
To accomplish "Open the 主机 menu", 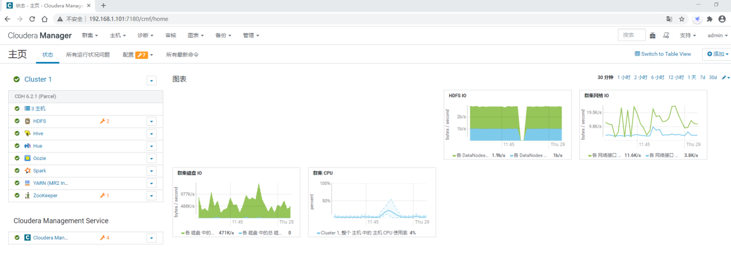I will (118, 35).
